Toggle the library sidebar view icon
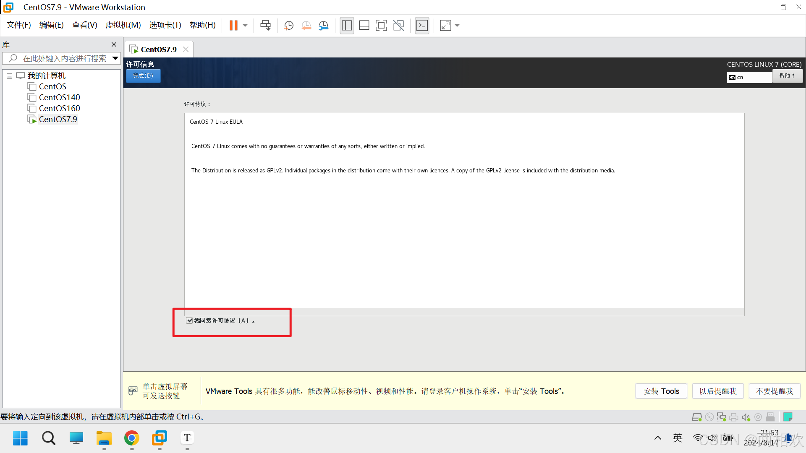806x453 pixels. (x=347, y=26)
